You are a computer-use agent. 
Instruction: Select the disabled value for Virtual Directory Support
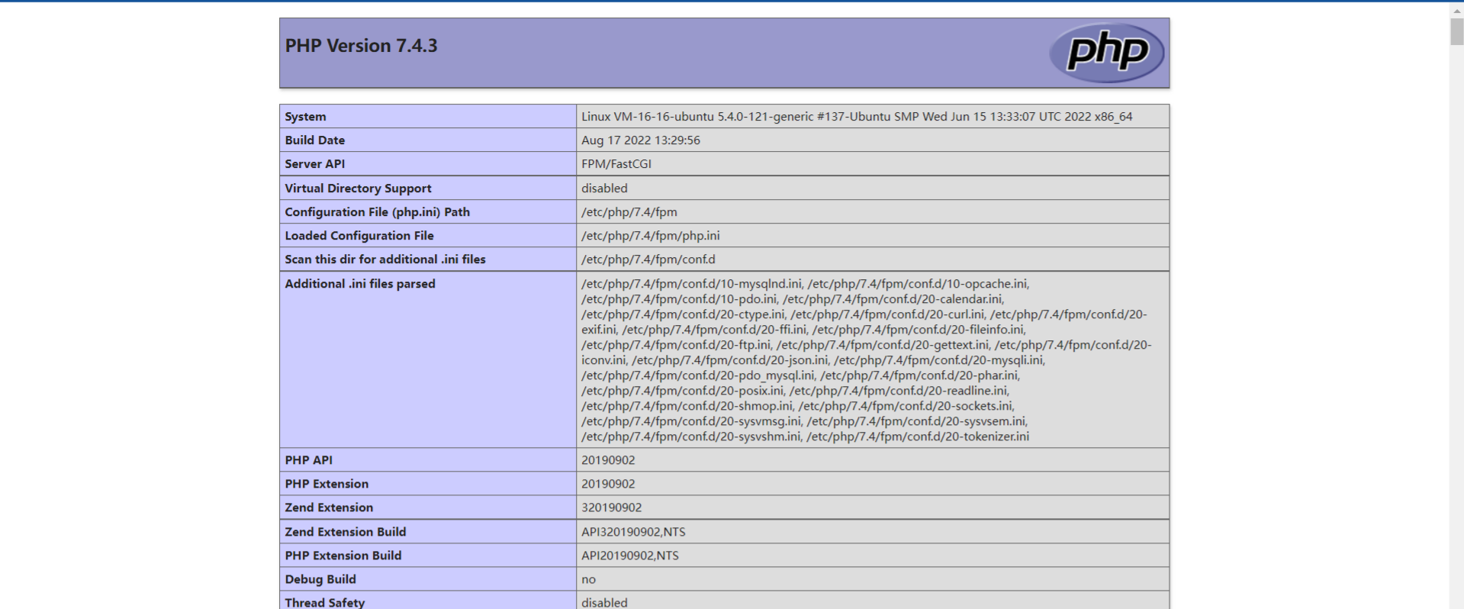tap(604, 188)
